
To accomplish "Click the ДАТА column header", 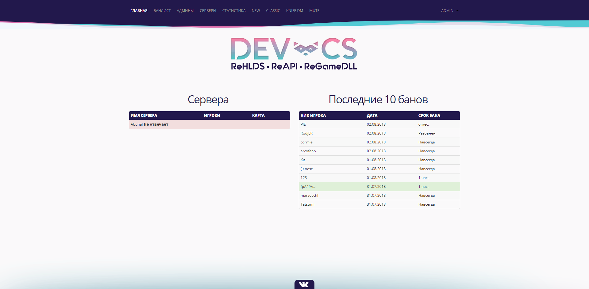I will tap(372, 116).
